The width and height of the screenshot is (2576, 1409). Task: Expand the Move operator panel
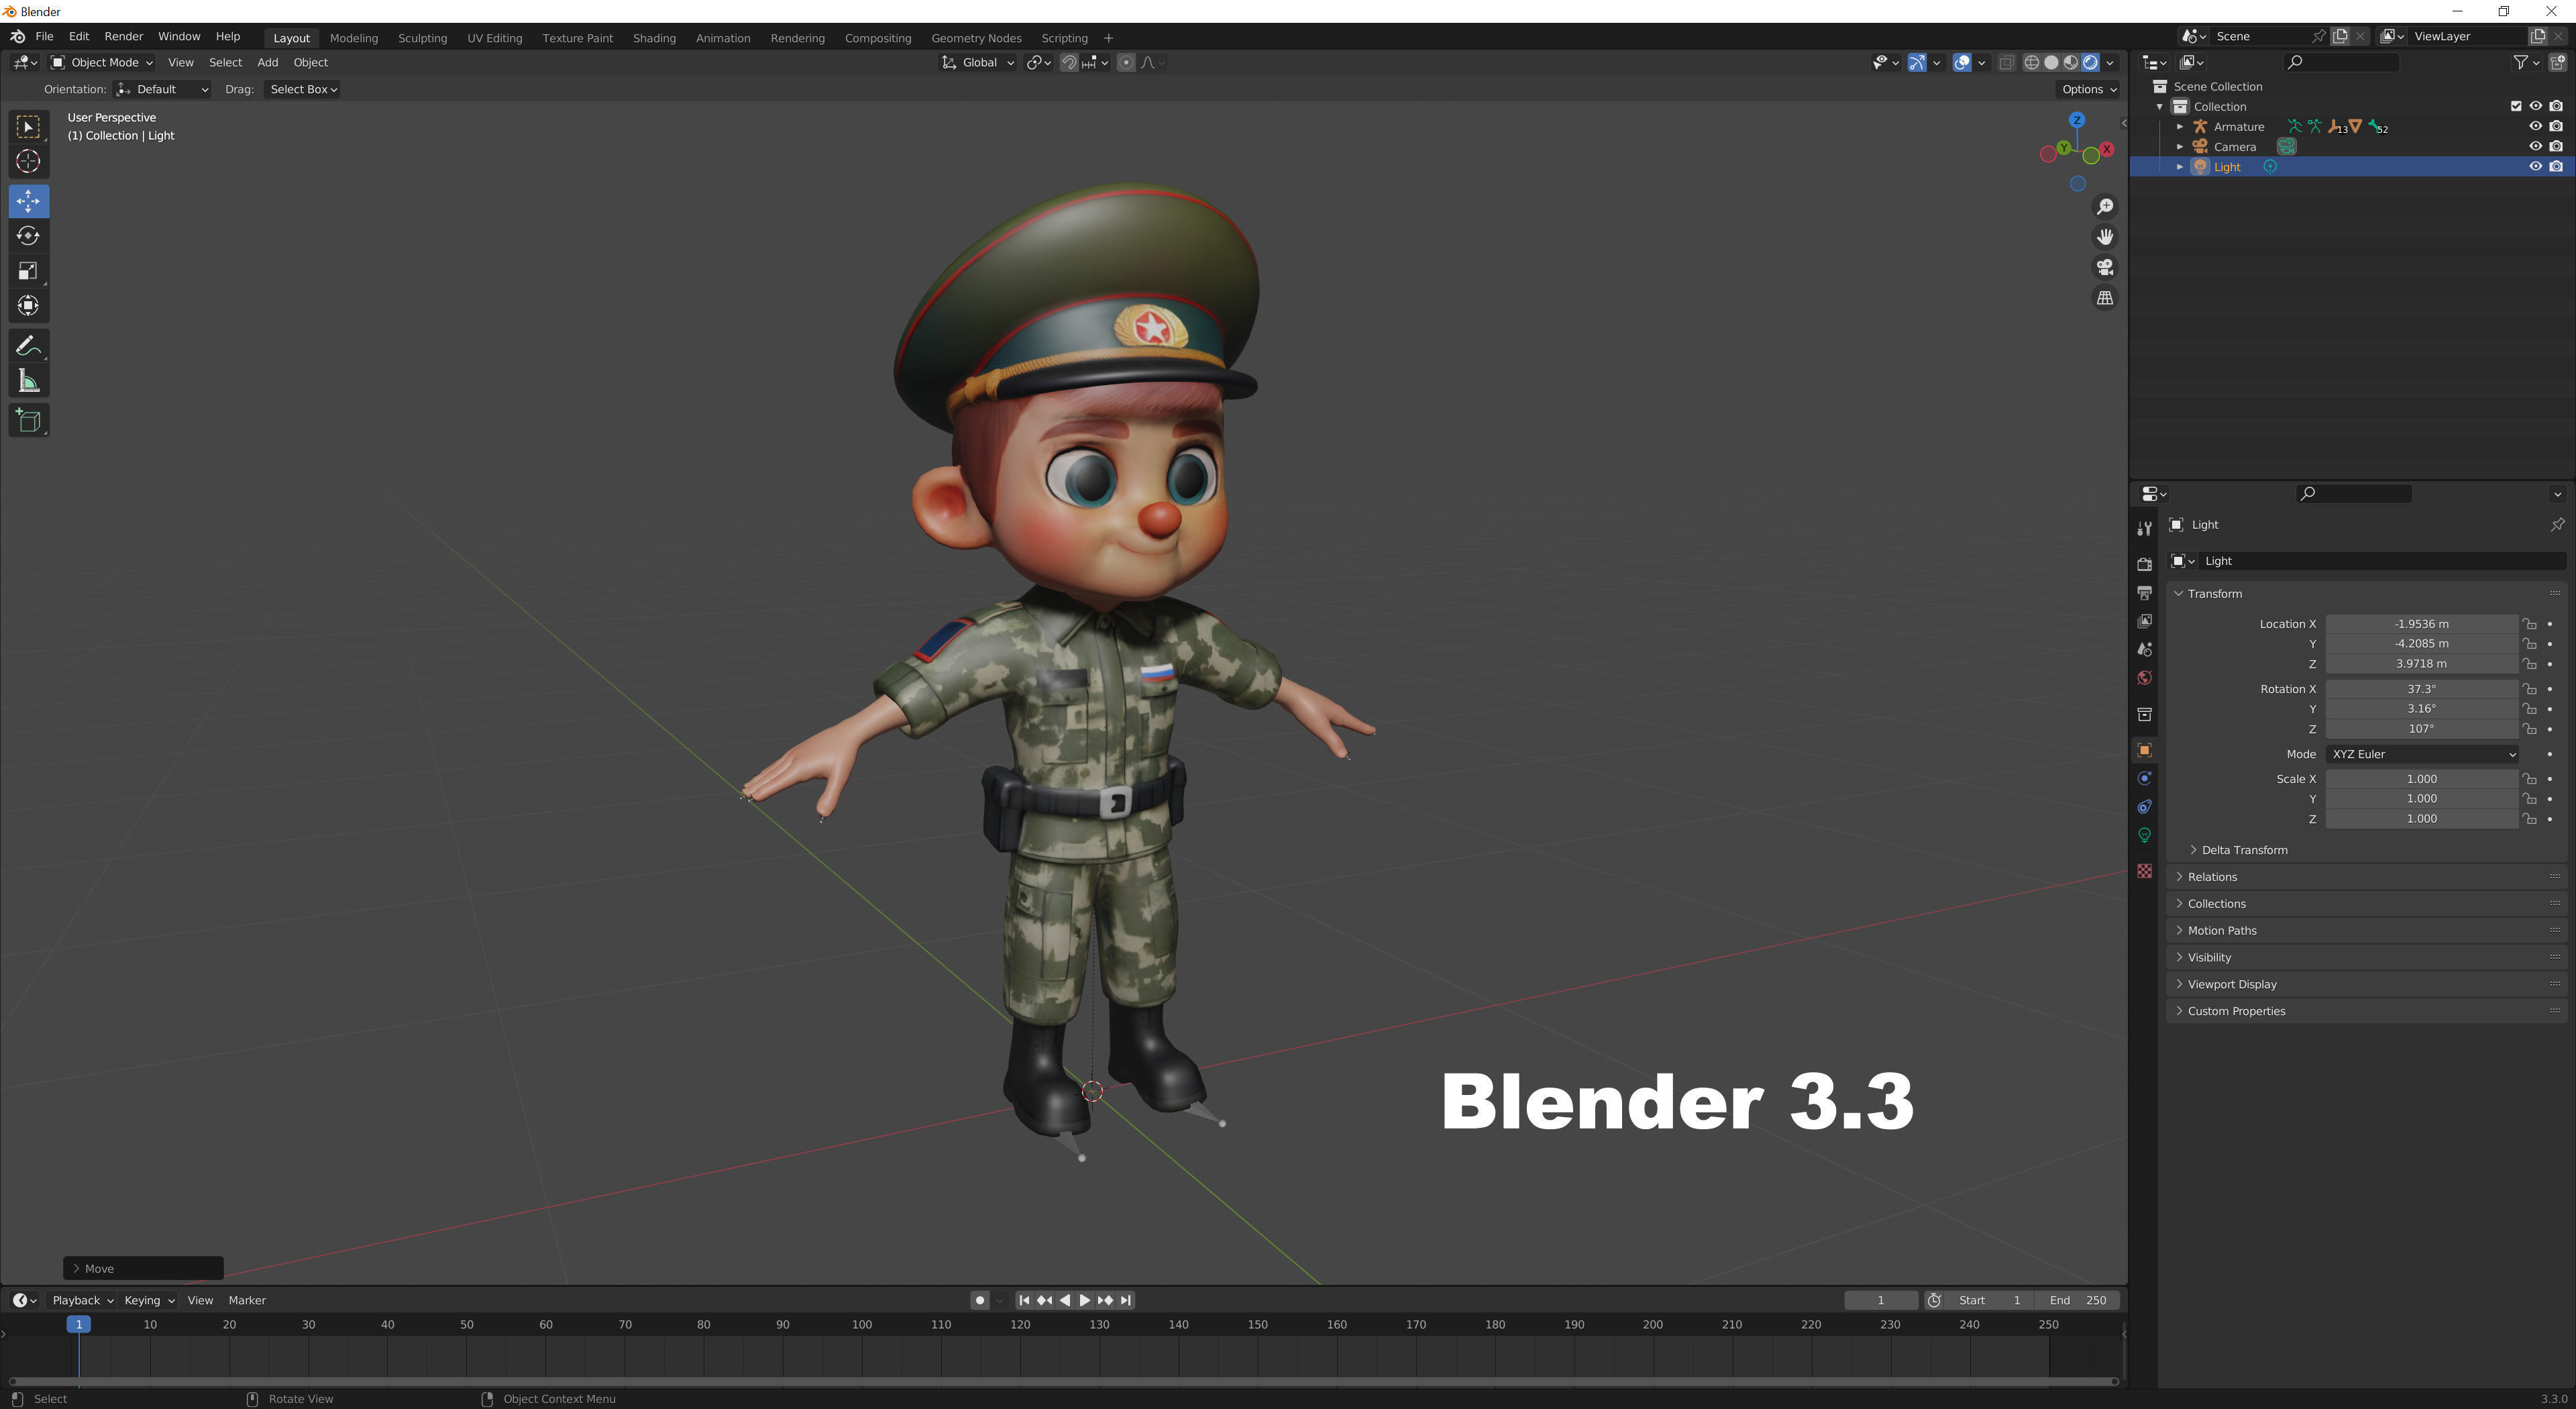(x=143, y=1268)
